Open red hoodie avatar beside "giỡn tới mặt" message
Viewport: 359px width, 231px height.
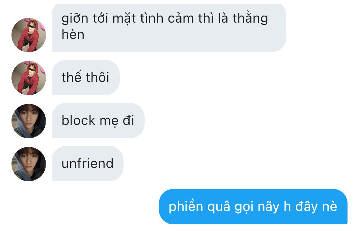point(29,35)
